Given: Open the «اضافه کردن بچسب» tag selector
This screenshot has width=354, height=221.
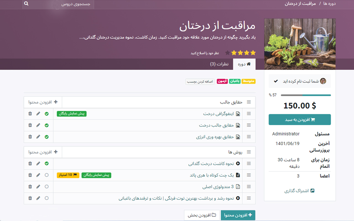Looking at the screenshot, I should point(200,81).
